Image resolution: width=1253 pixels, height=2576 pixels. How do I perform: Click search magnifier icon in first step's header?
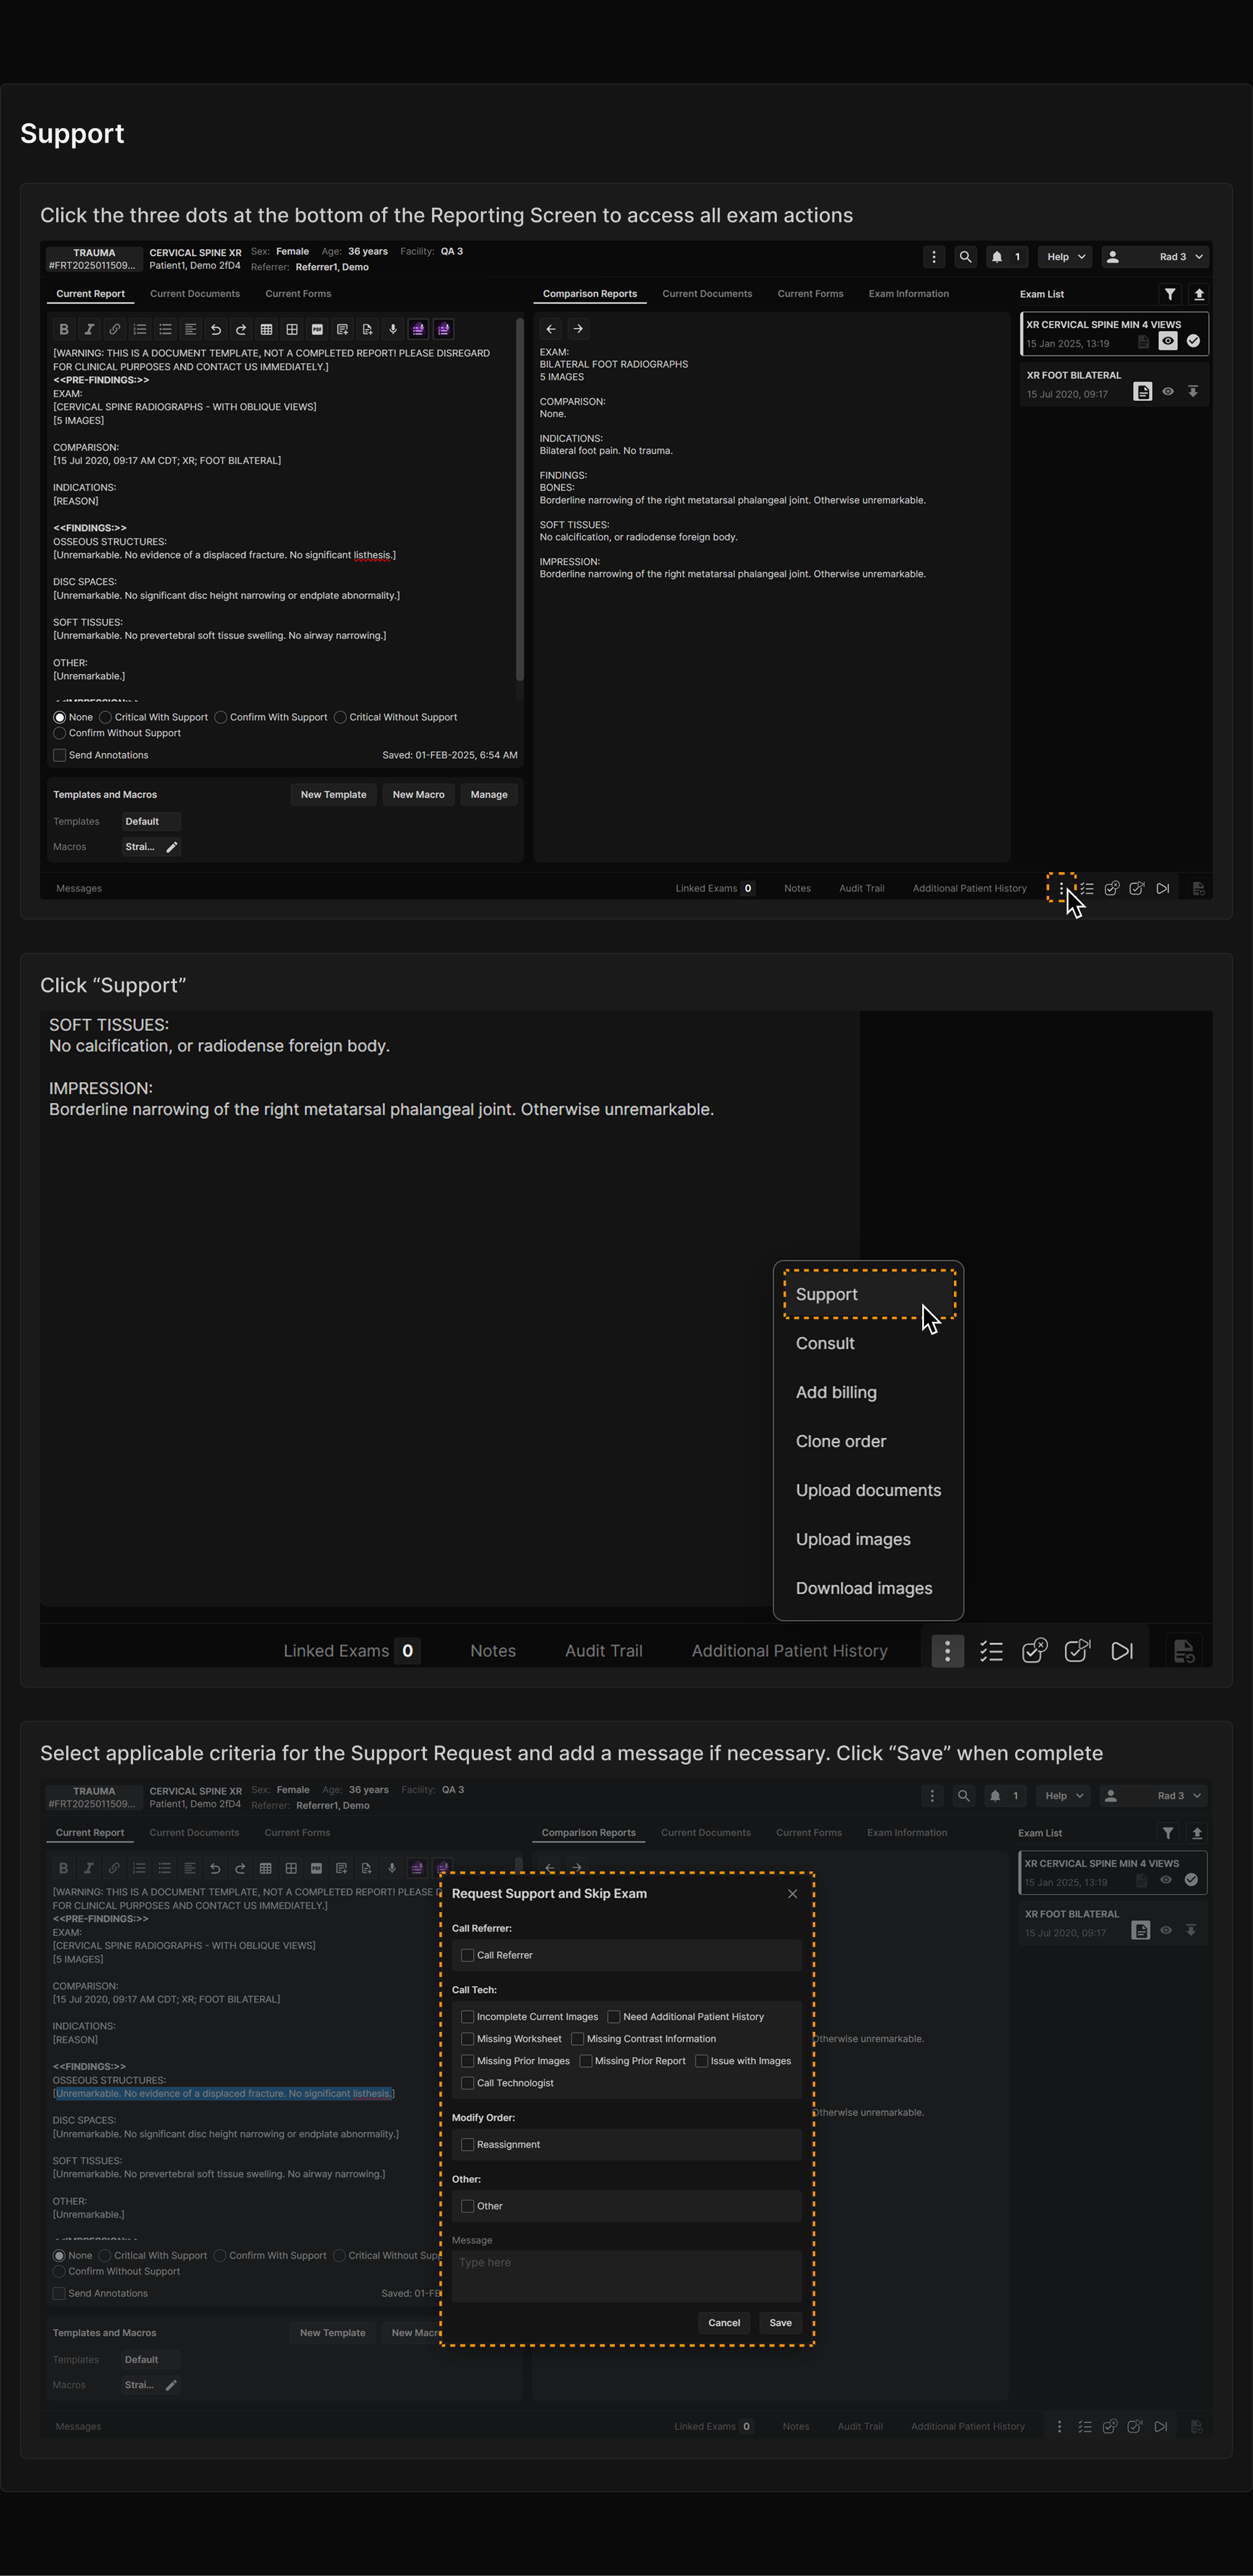pyautogui.click(x=965, y=257)
